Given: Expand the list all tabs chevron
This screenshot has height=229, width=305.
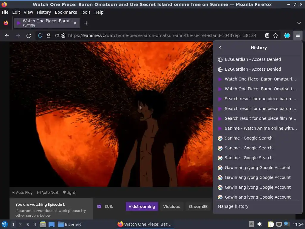Looking at the screenshot, I should [299, 23].
